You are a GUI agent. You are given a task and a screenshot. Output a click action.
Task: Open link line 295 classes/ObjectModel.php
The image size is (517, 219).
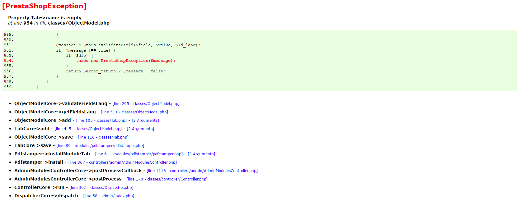coord(146,104)
